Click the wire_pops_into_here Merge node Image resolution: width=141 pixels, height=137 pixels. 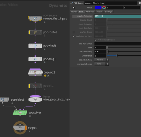coord(35,100)
